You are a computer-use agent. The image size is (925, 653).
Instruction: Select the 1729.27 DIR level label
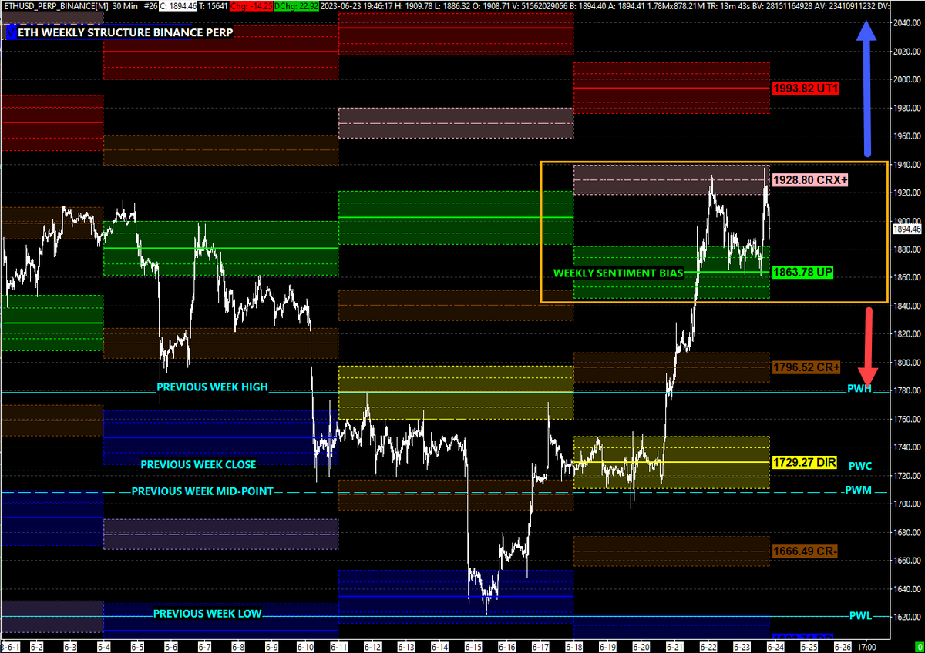pyautogui.click(x=804, y=462)
